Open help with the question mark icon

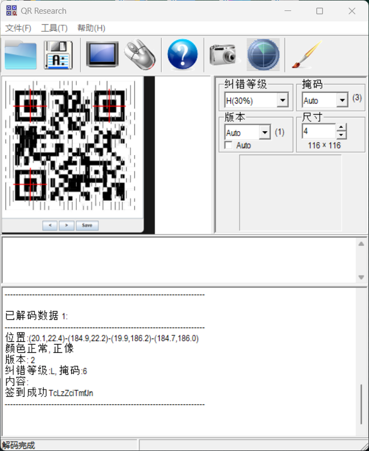click(x=183, y=55)
